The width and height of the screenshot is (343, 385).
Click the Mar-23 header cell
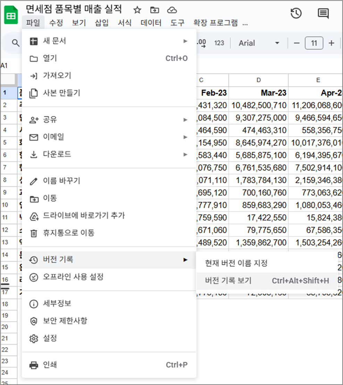click(x=259, y=93)
